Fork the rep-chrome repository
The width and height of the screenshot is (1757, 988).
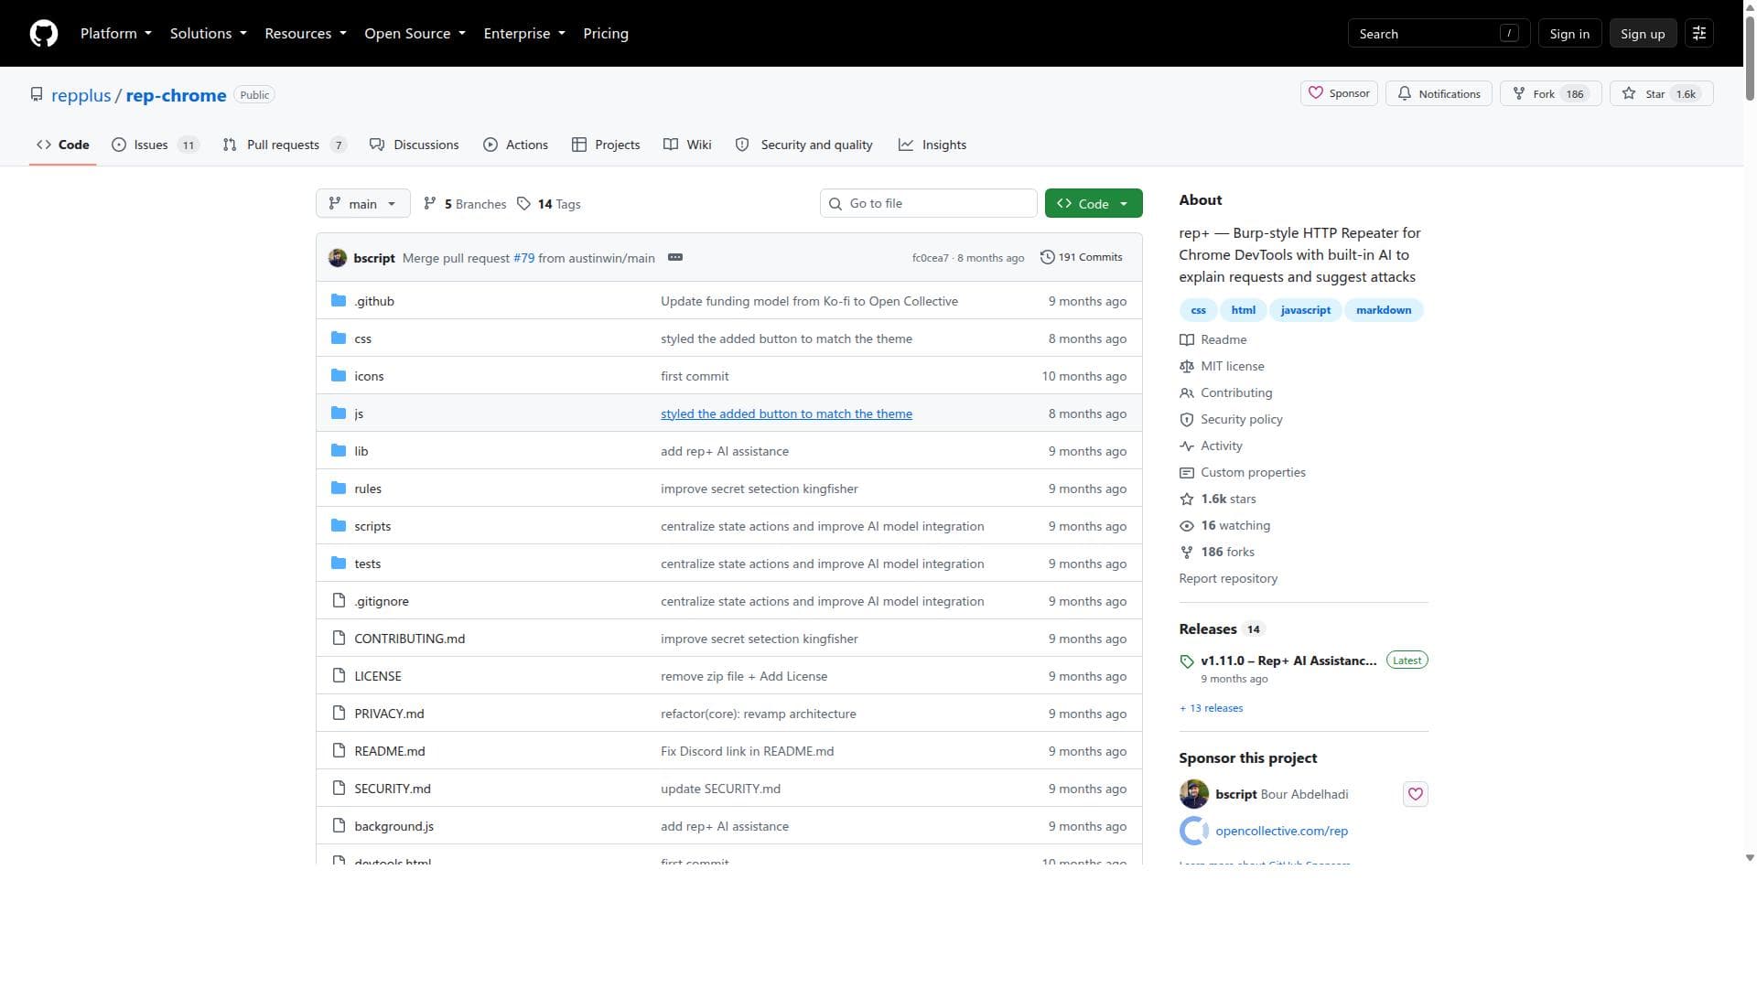1550,93
